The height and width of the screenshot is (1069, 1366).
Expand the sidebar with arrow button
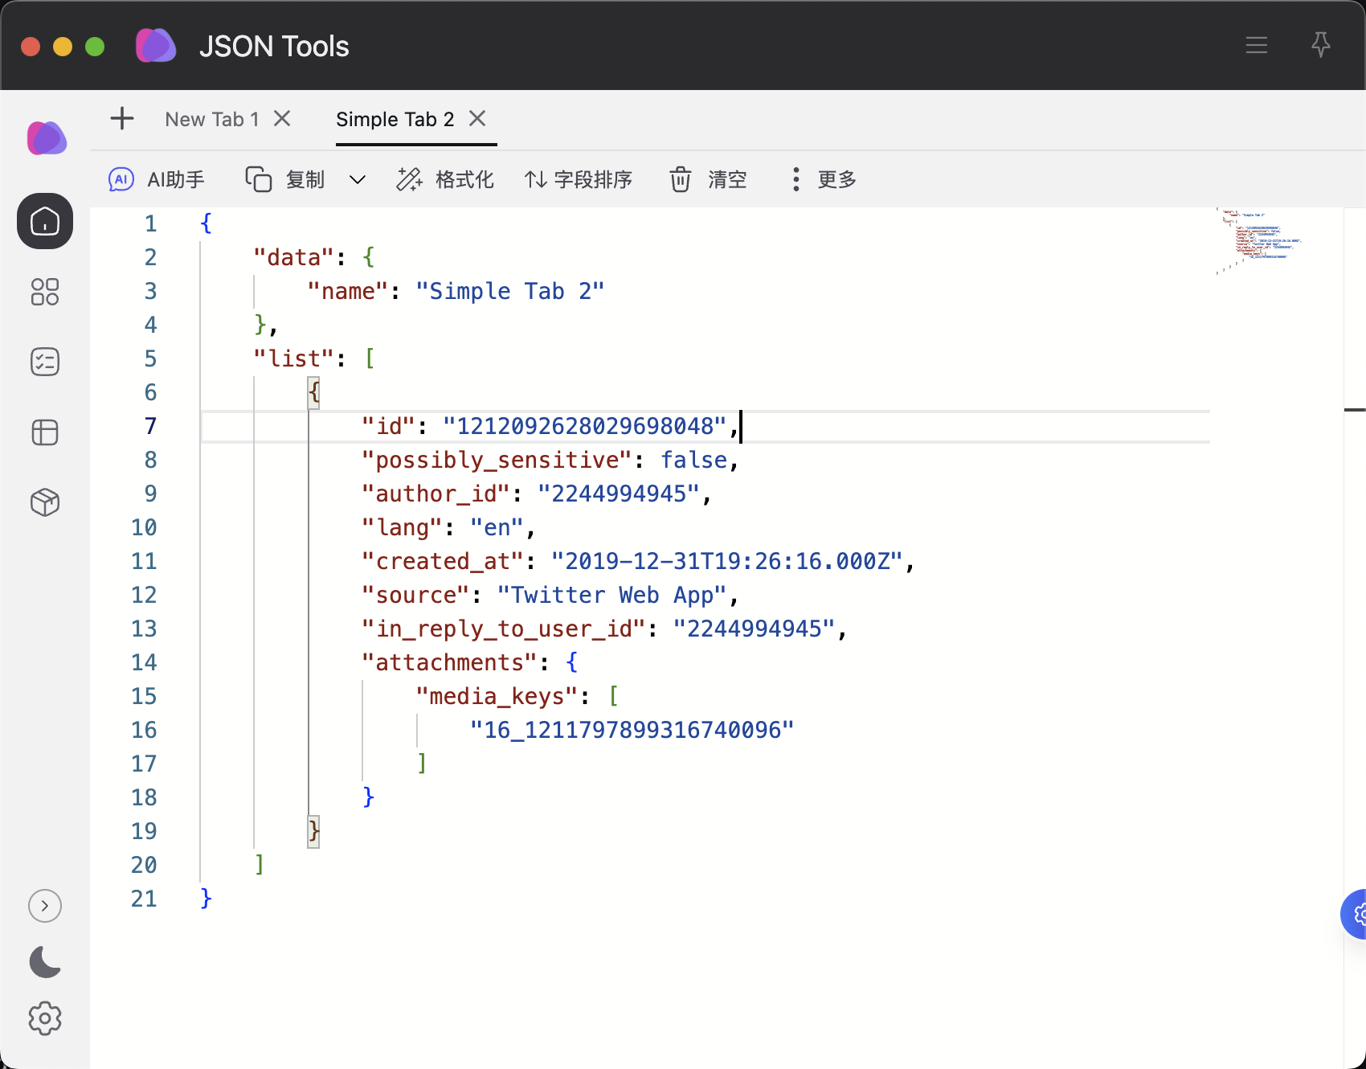tap(45, 906)
